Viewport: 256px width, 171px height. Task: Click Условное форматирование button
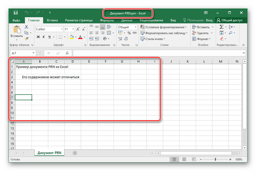(x=164, y=27)
